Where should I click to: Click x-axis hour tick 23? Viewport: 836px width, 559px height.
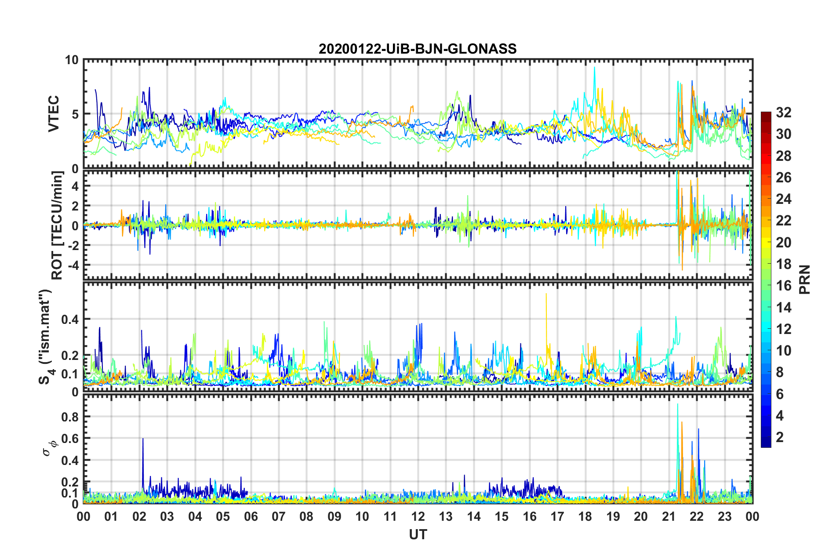725,516
